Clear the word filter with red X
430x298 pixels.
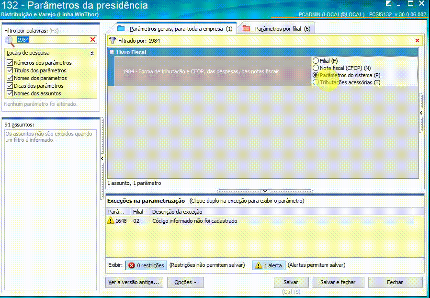point(93,40)
